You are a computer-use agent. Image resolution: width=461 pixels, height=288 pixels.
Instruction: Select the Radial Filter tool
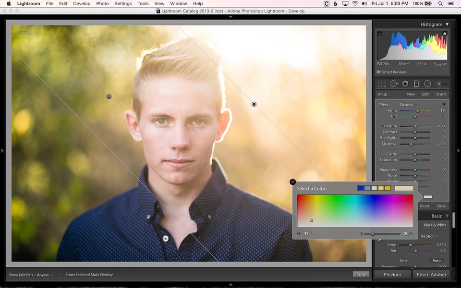pos(427,84)
